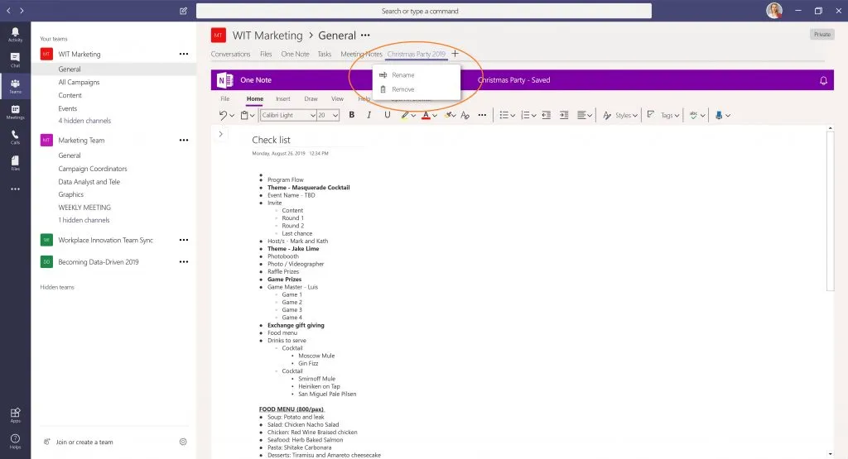
Task: Open more options for Becoming Data-Driven 2019
Action: [x=184, y=262]
